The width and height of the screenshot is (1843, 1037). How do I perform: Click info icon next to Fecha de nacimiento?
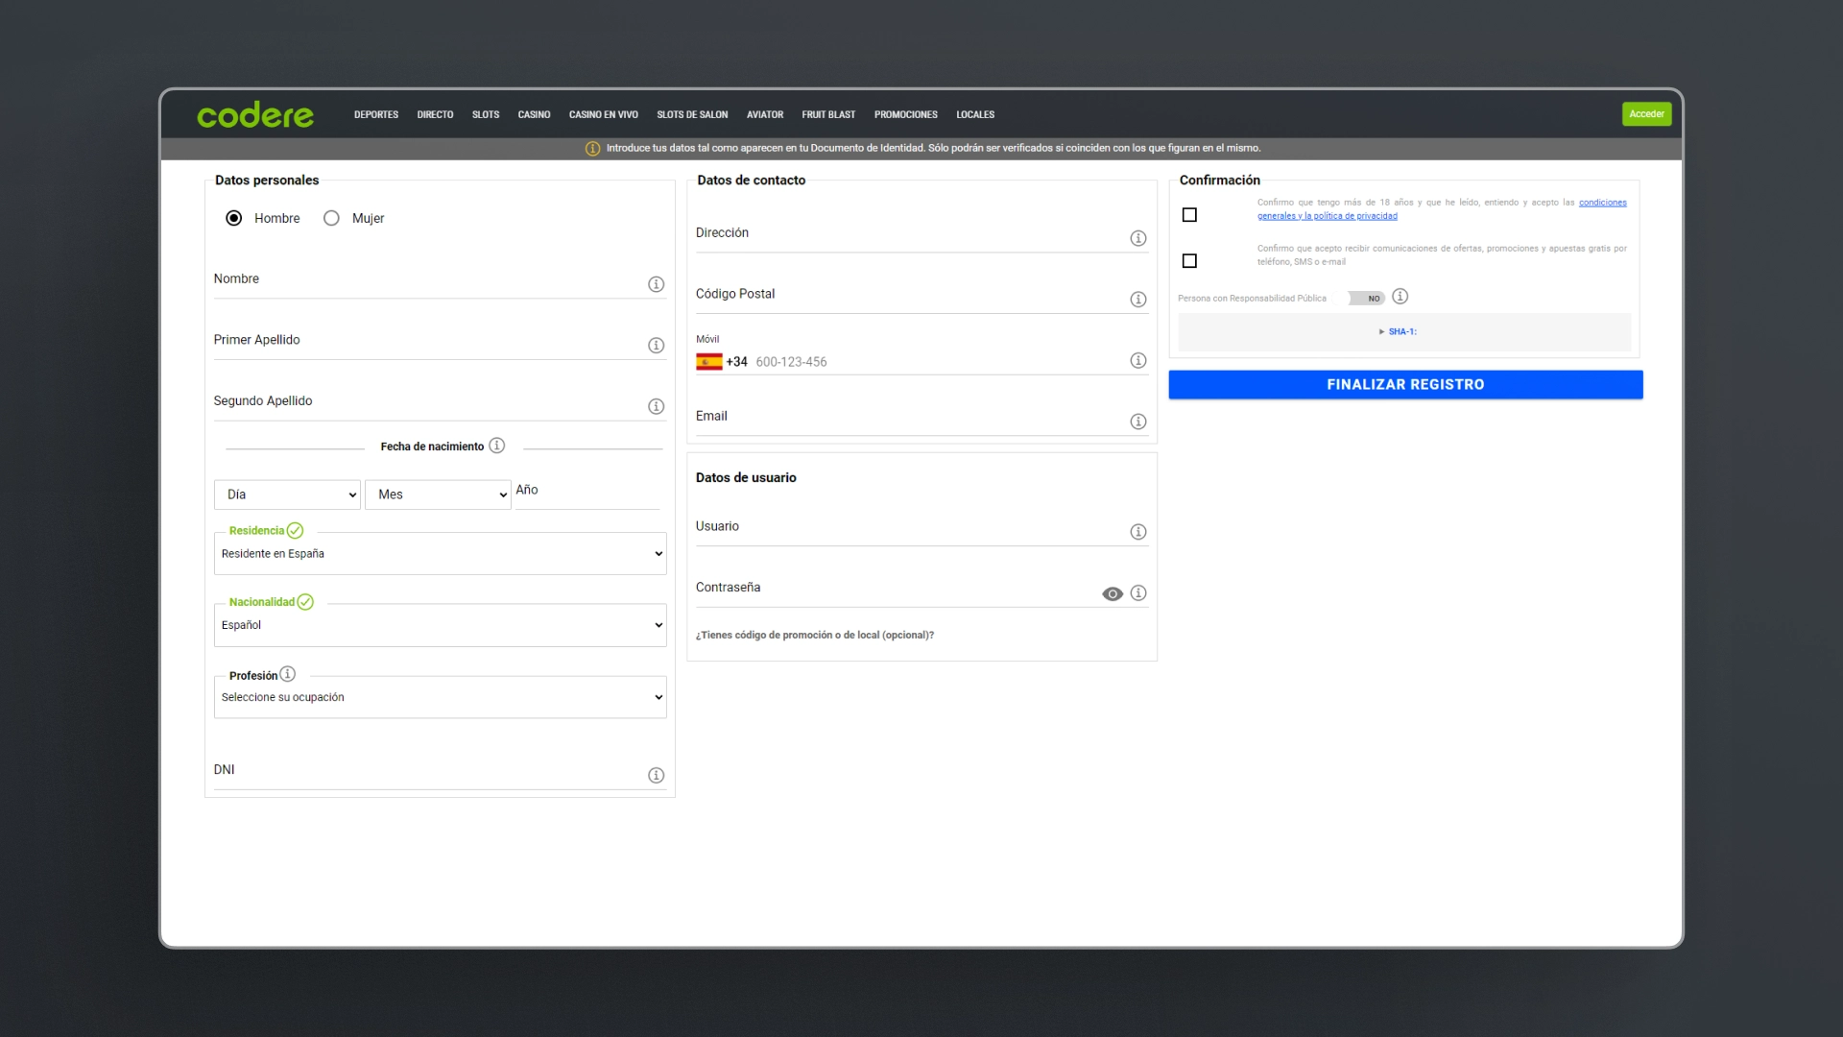(496, 446)
